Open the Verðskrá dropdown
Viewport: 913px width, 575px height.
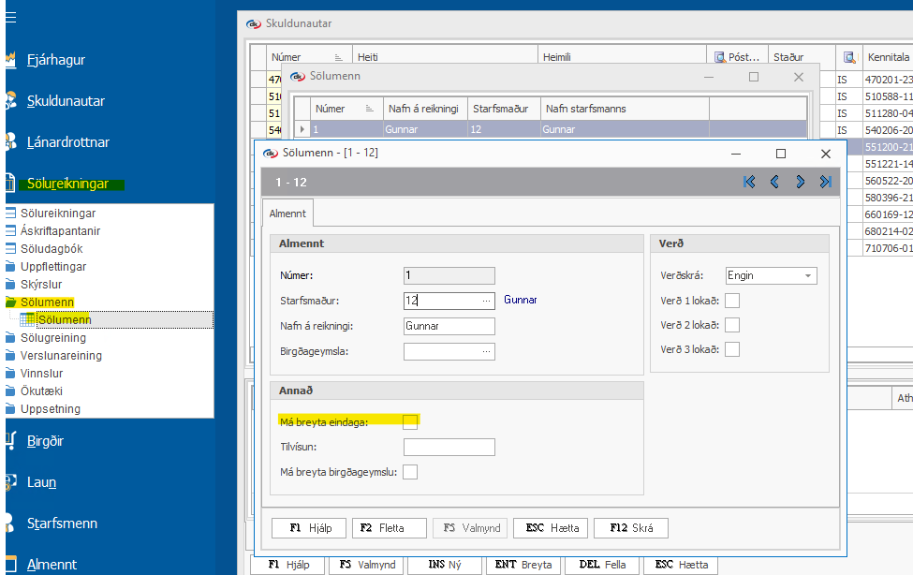pyautogui.click(x=807, y=276)
